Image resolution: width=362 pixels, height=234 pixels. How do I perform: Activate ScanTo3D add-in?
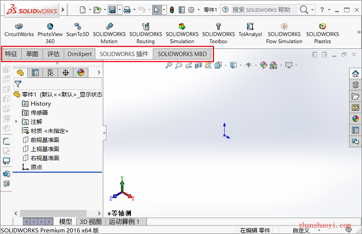point(78,30)
